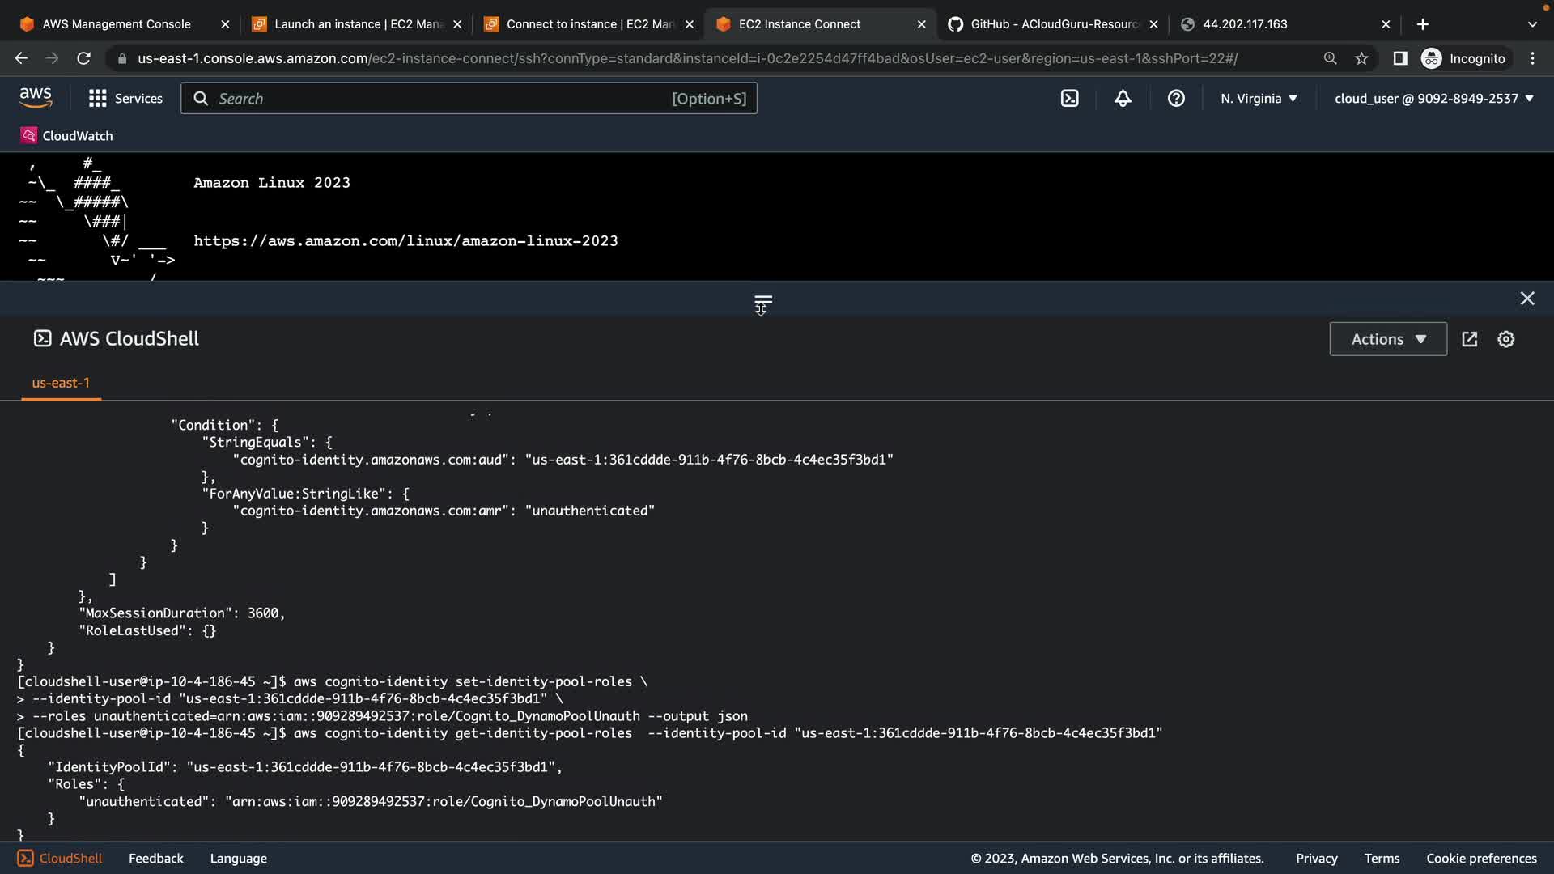Screen dimensions: 1554x874
Task: Open the notifications bell icon
Action: coord(1123,99)
